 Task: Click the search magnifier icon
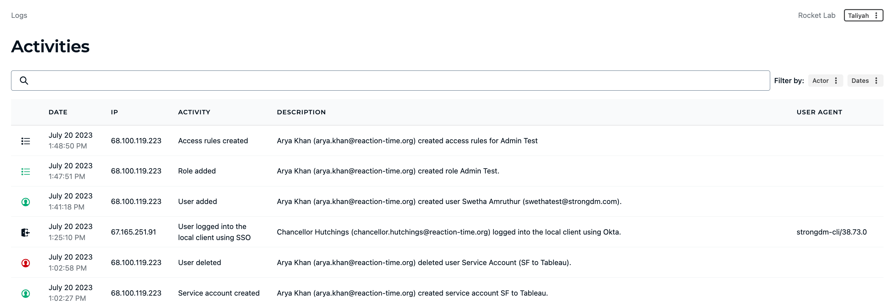24,81
